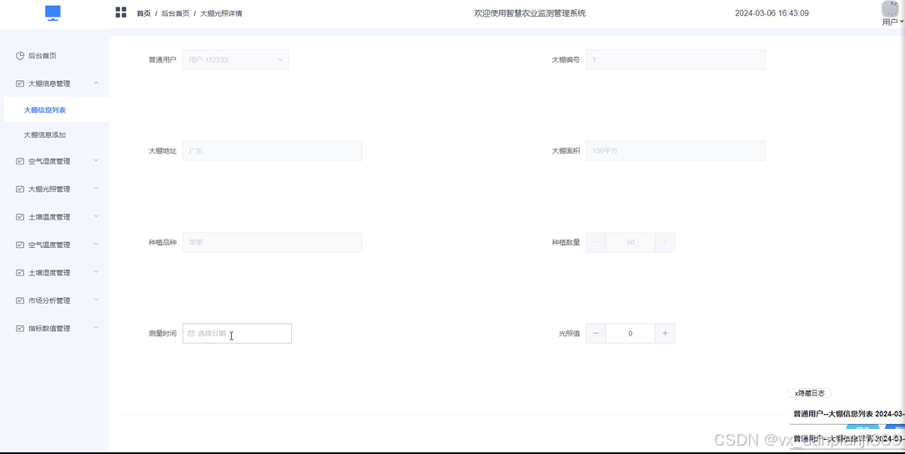Click the icon beside 大棚信息管理
The height and width of the screenshot is (454, 905).
tap(20, 83)
